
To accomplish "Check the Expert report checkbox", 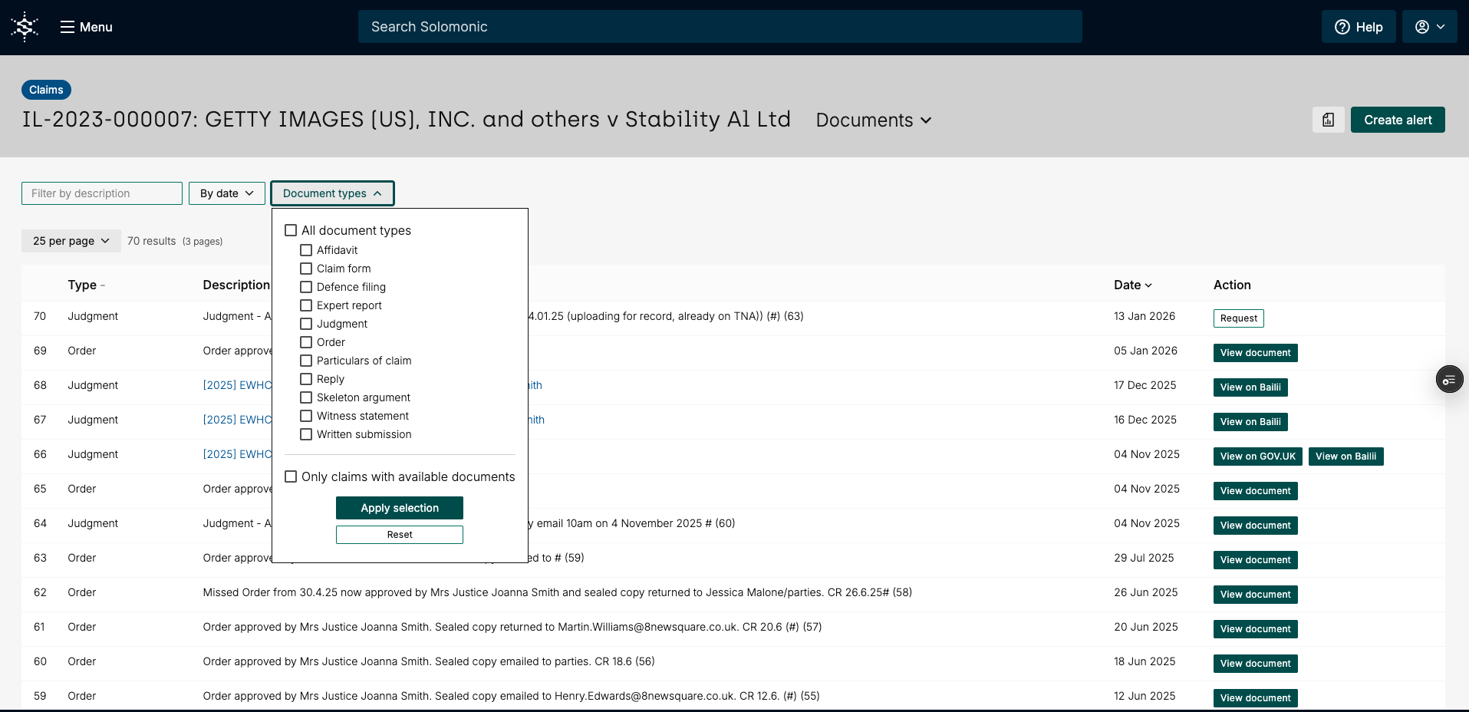I will click(x=306, y=305).
